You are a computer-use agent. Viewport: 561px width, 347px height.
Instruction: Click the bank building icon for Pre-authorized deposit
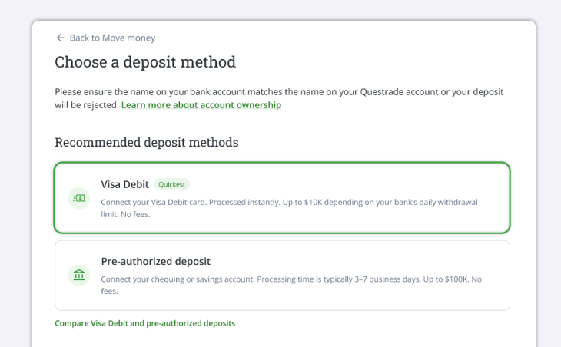(78, 275)
